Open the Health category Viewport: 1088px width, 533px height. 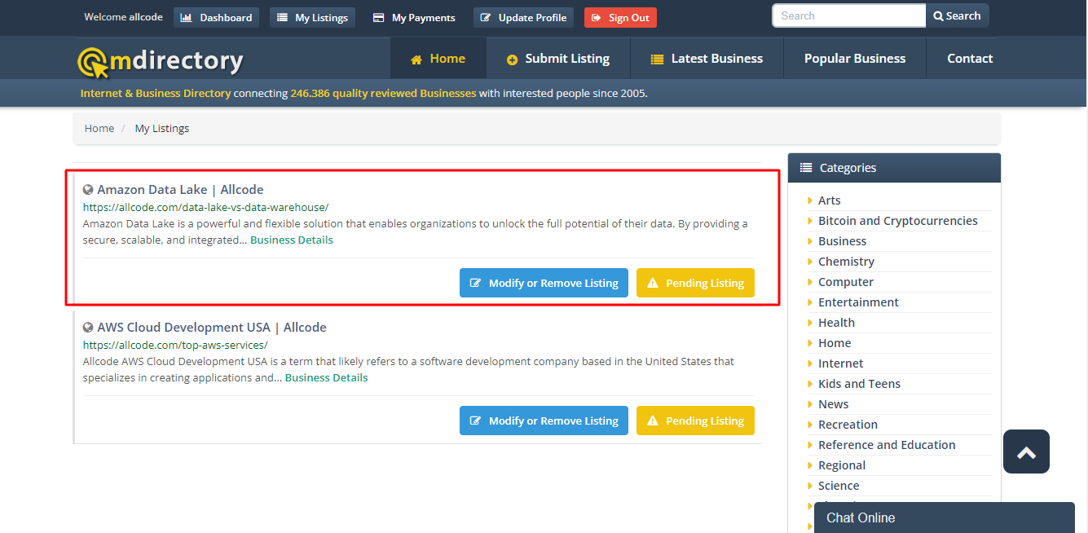click(837, 323)
